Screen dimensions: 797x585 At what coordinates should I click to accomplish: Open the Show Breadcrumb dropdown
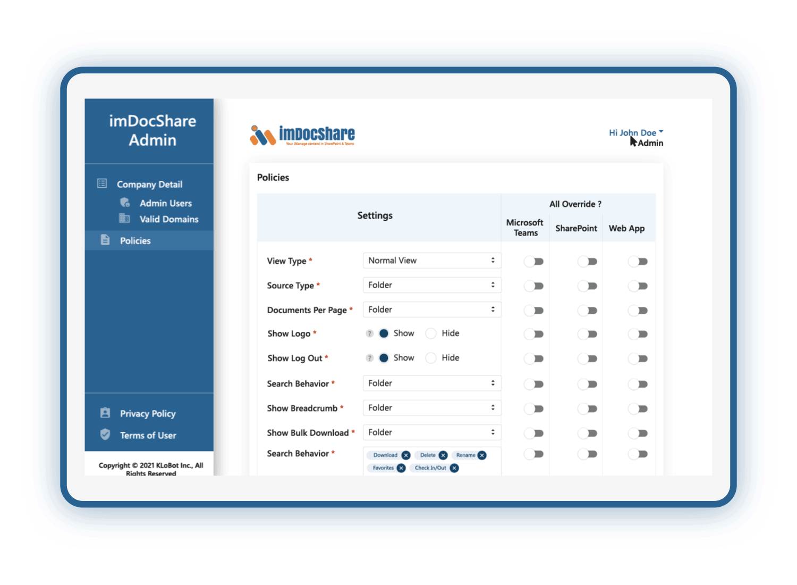click(432, 408)
